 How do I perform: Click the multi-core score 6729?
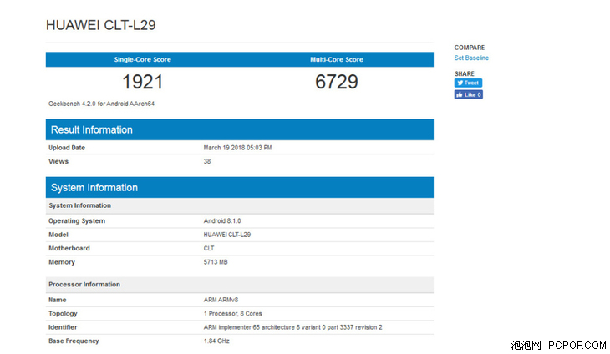[337, 82]
